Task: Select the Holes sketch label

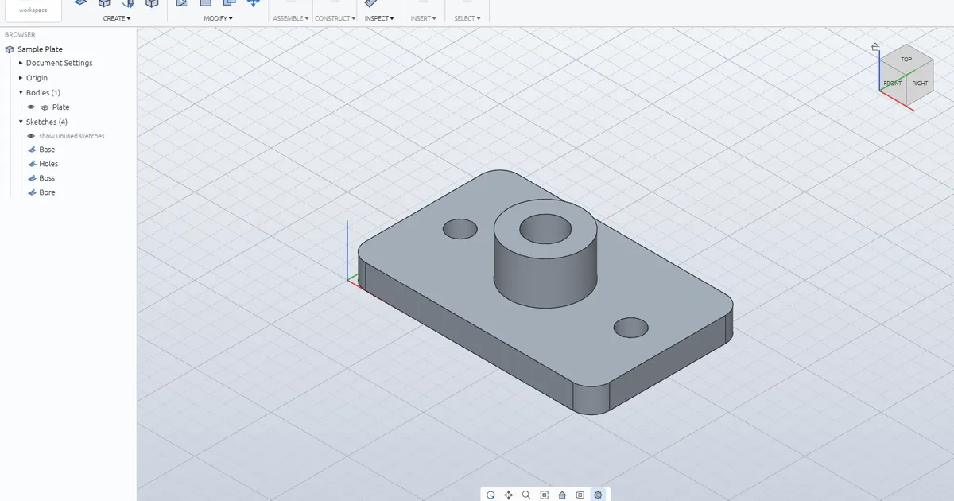Action: click(x=48, y=164)
